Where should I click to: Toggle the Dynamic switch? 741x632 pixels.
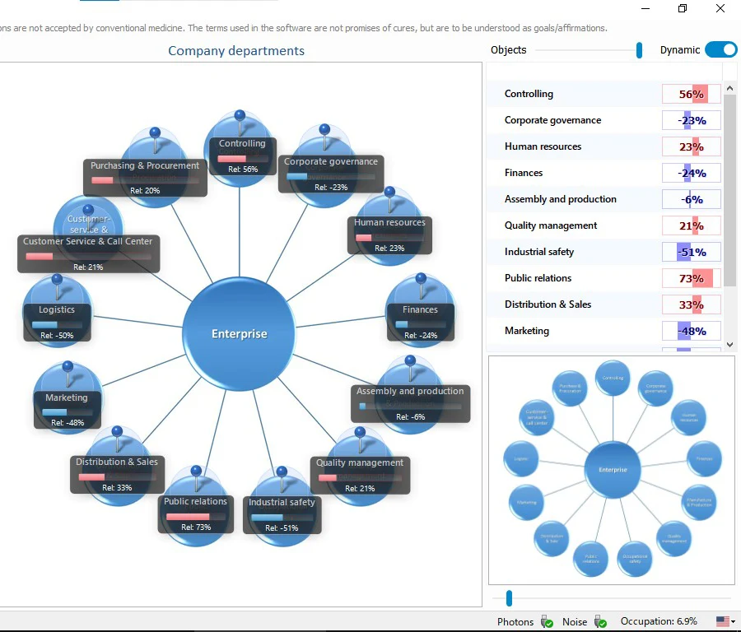[720, 49]
